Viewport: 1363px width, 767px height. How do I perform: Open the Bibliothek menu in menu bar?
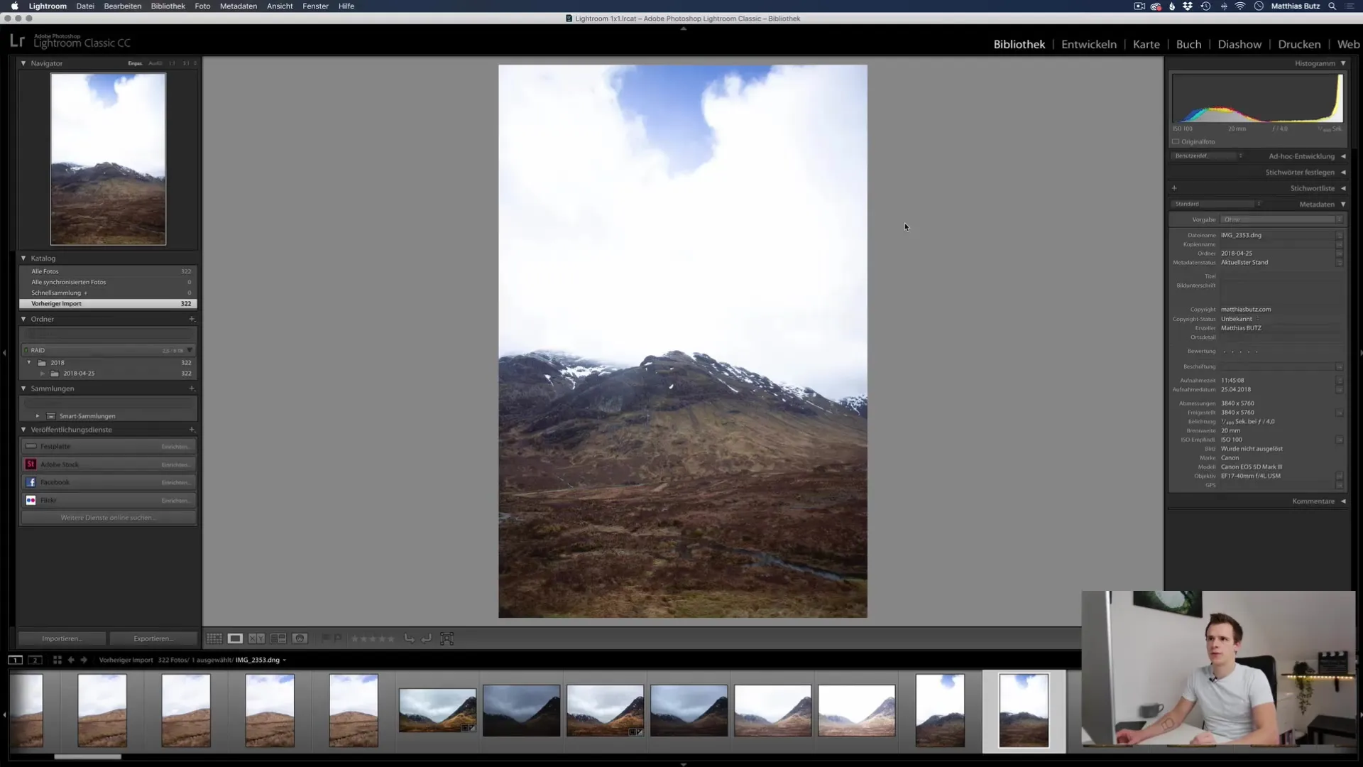[168, 6]
